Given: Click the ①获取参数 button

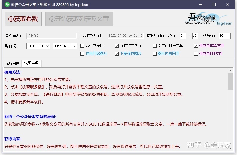Looking at the screenshot, I should (23, 19).
